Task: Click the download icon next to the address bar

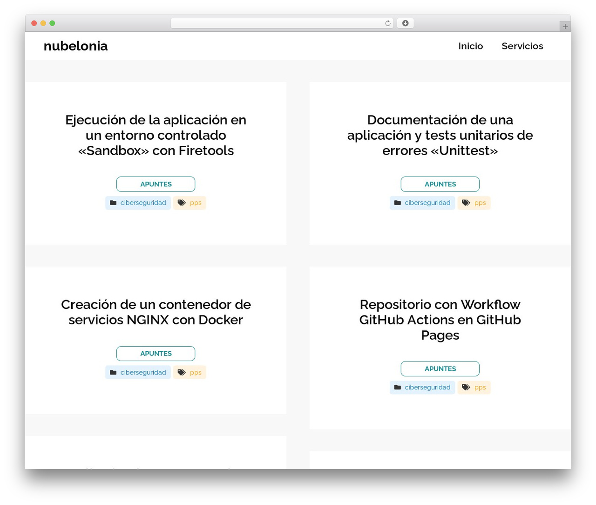Action: point(405,23)
